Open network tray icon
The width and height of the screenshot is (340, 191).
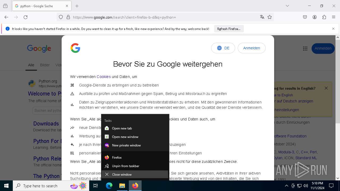299,186
